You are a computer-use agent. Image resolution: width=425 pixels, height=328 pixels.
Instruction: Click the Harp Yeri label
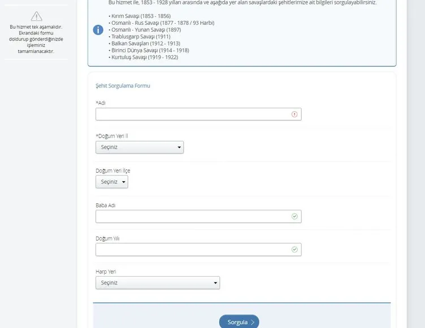[x=106, y=271]
